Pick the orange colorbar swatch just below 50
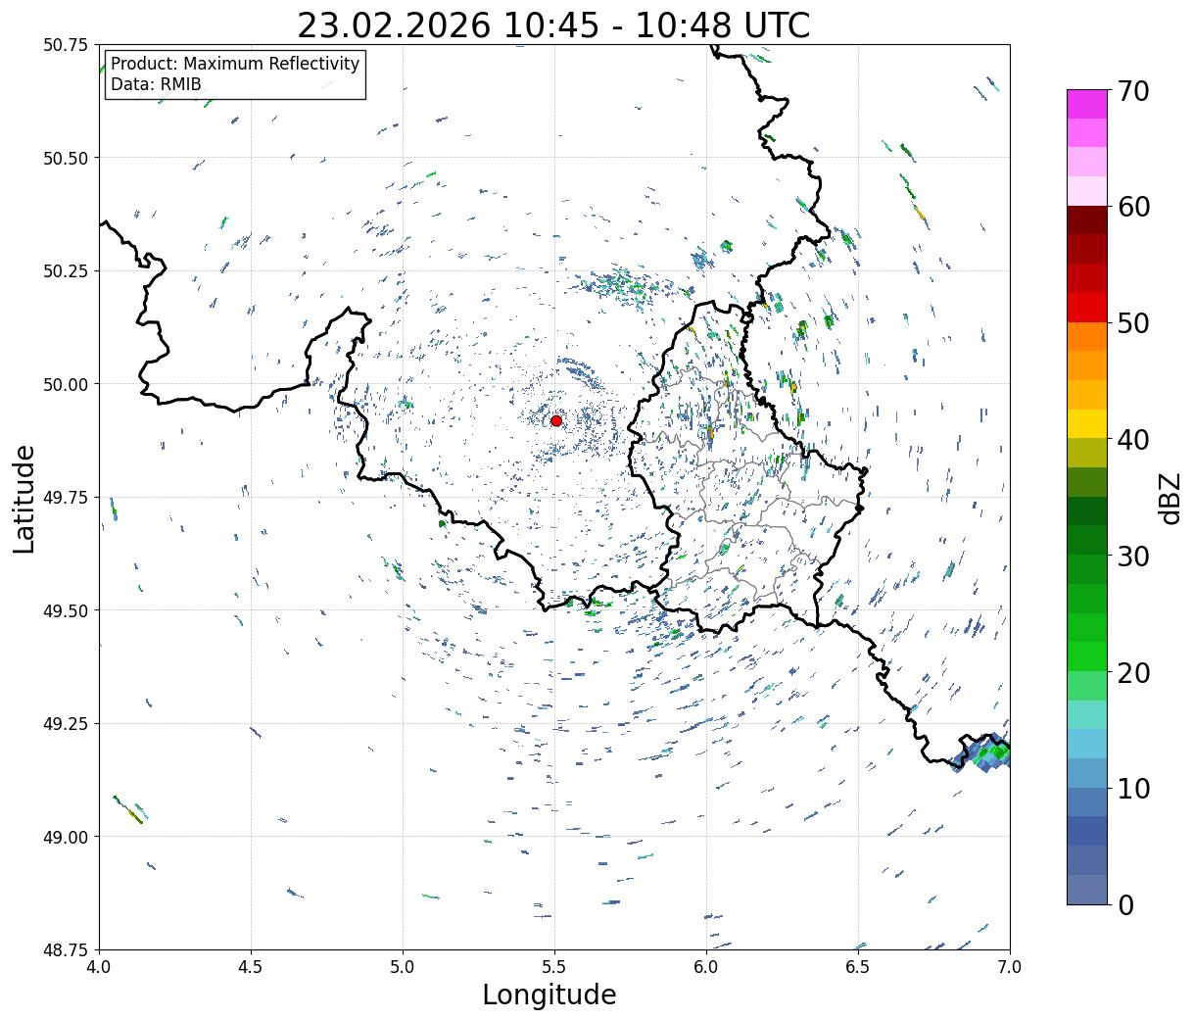This screenshot has width=1194, height=1019. (1087, 337)
